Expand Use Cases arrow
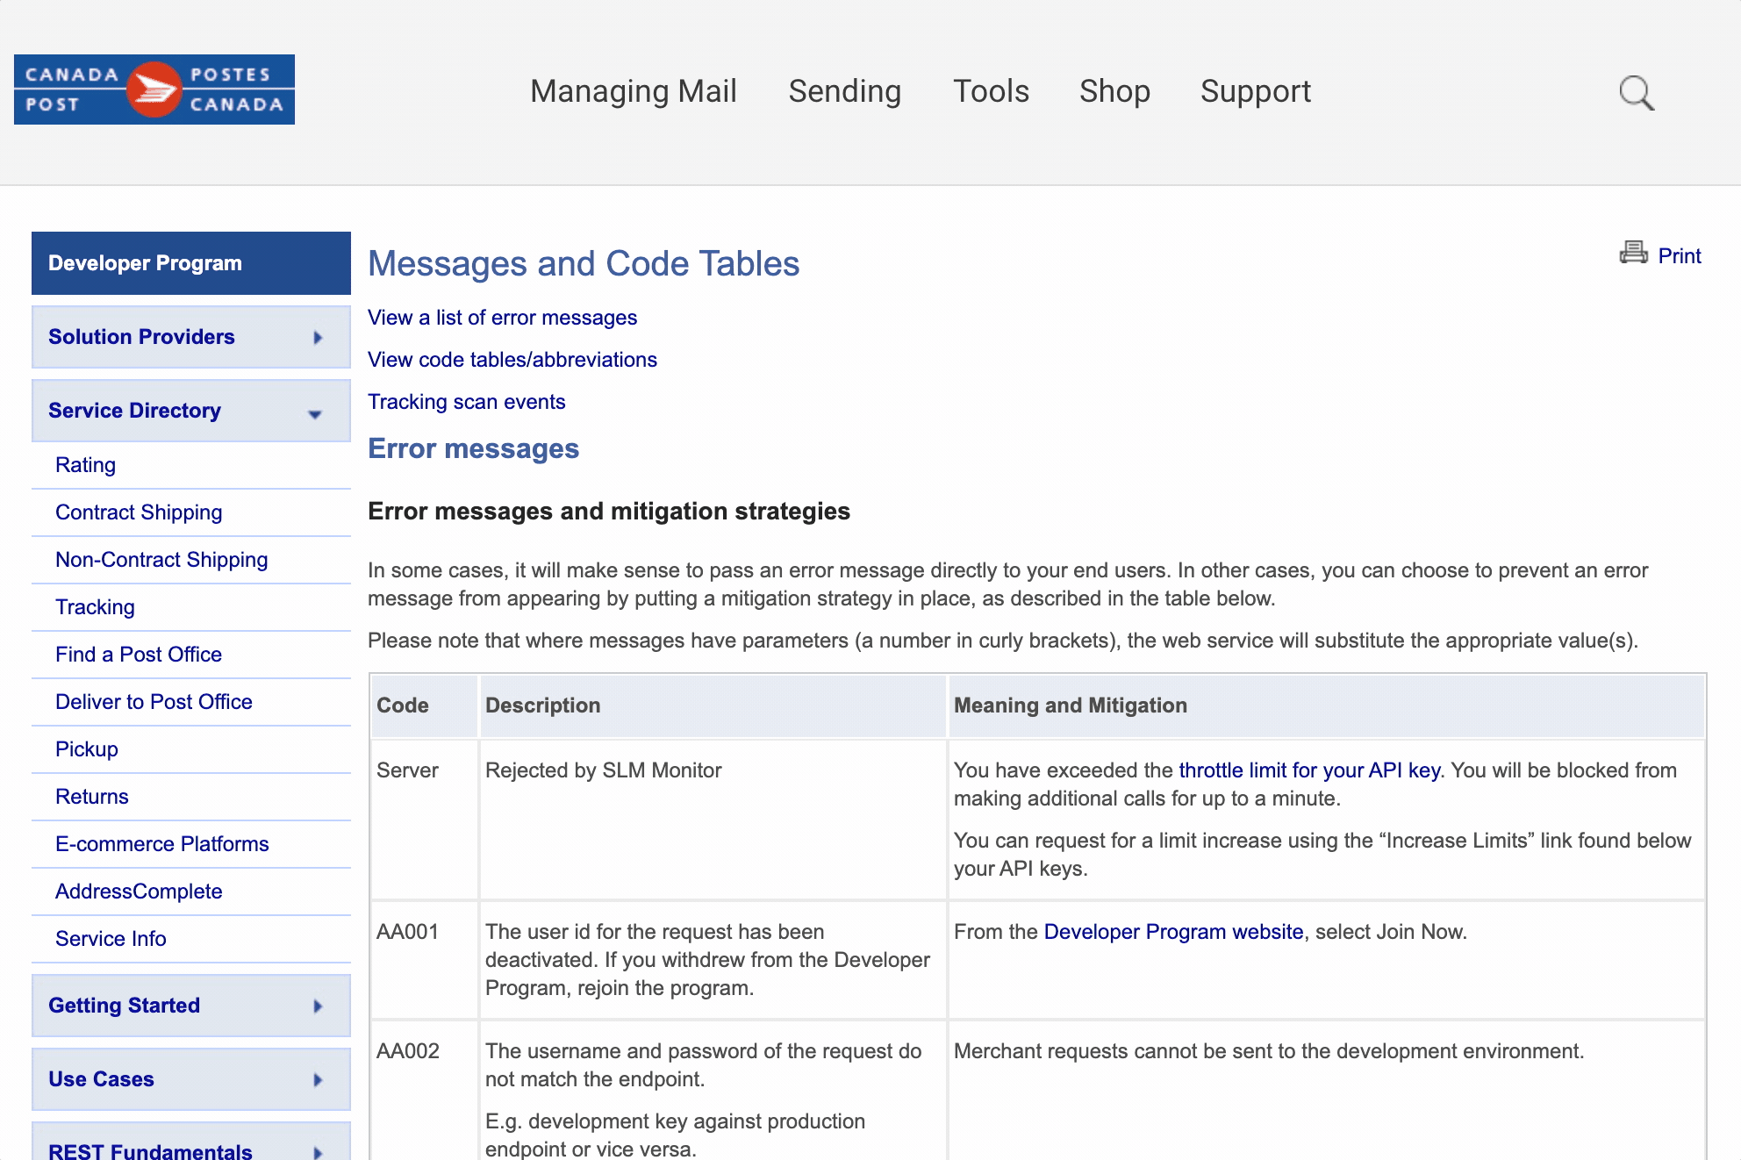1741x1160 pixels. (318, 1079)
